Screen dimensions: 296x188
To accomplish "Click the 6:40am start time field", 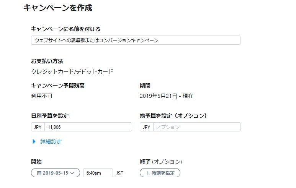I will pyautogui.click(x=98, y=173).
